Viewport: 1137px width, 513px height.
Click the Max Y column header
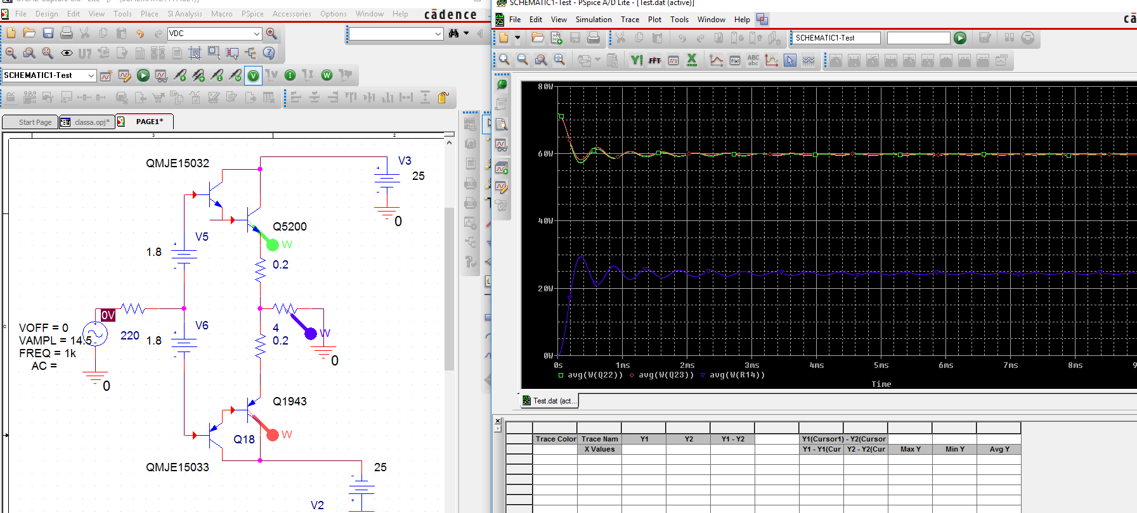point(910,449)
